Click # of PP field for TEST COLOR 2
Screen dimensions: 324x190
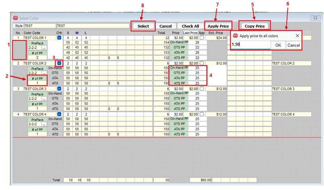[x=37, y=83]
